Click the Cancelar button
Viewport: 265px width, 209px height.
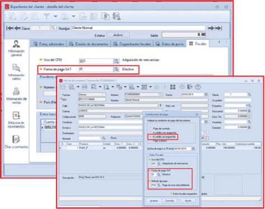tap(169, 201)
